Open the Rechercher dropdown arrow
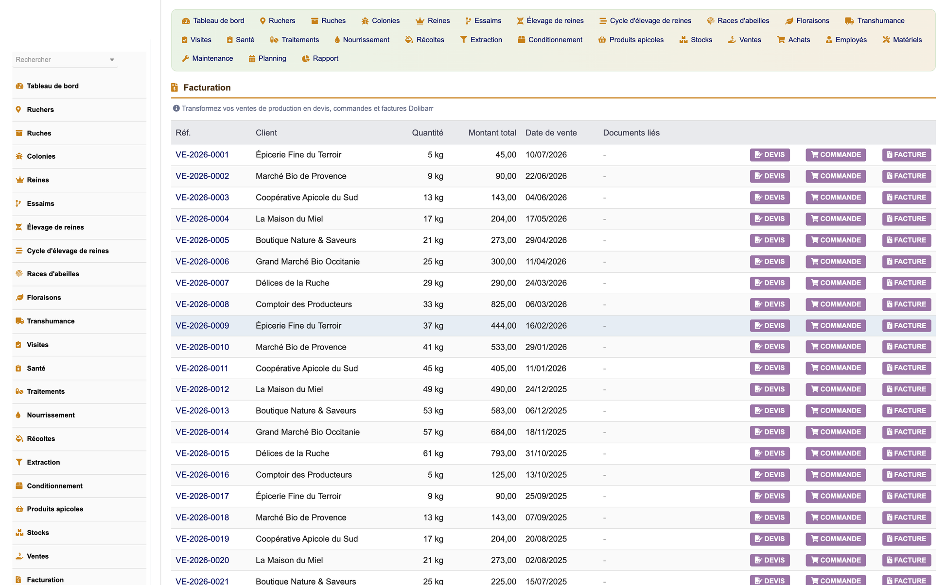This screenshot has width=946, height=585. coord(112,60)
